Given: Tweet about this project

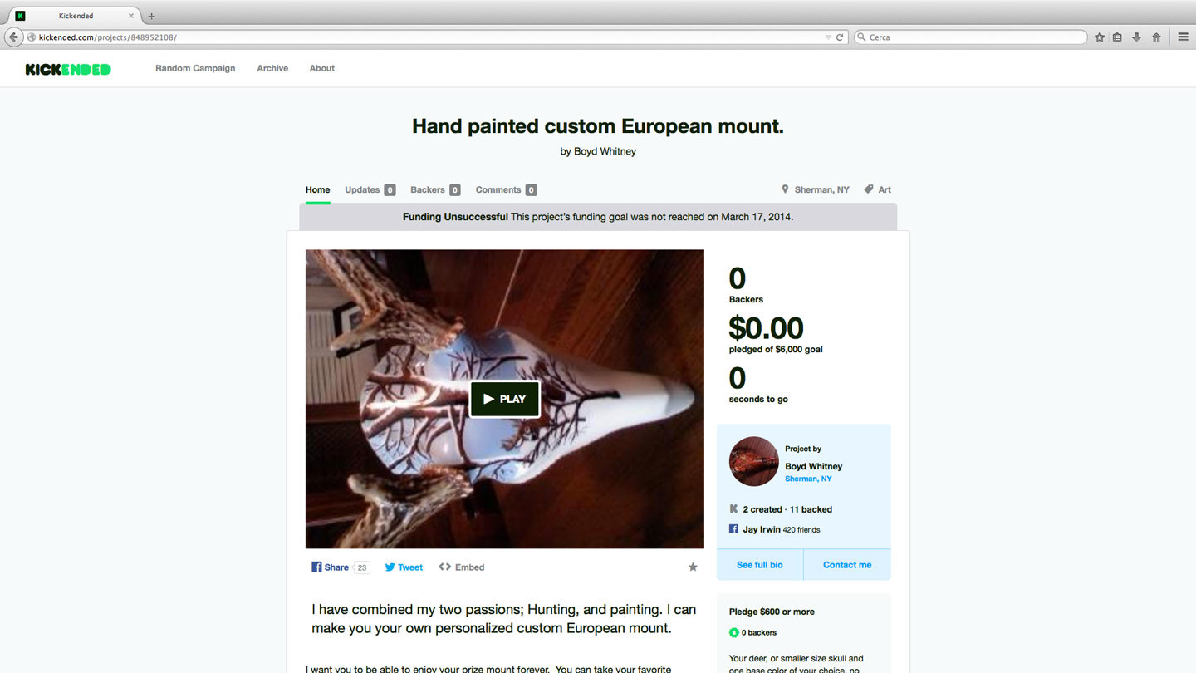Looking at the screenshot, I should pos(404,567).
